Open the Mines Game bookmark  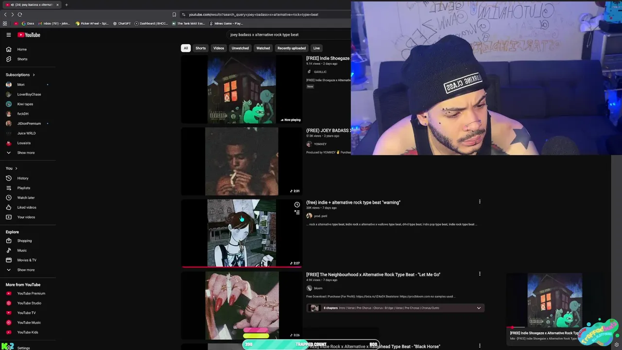pyautogui.click(x=226, y=23)
